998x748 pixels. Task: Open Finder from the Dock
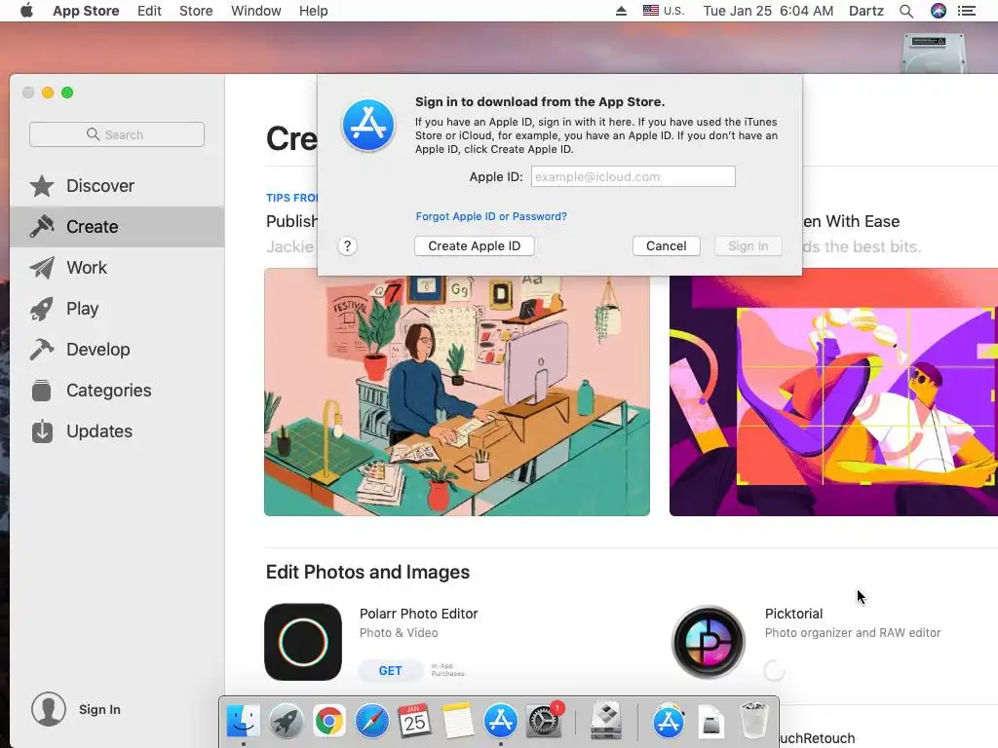243,722
